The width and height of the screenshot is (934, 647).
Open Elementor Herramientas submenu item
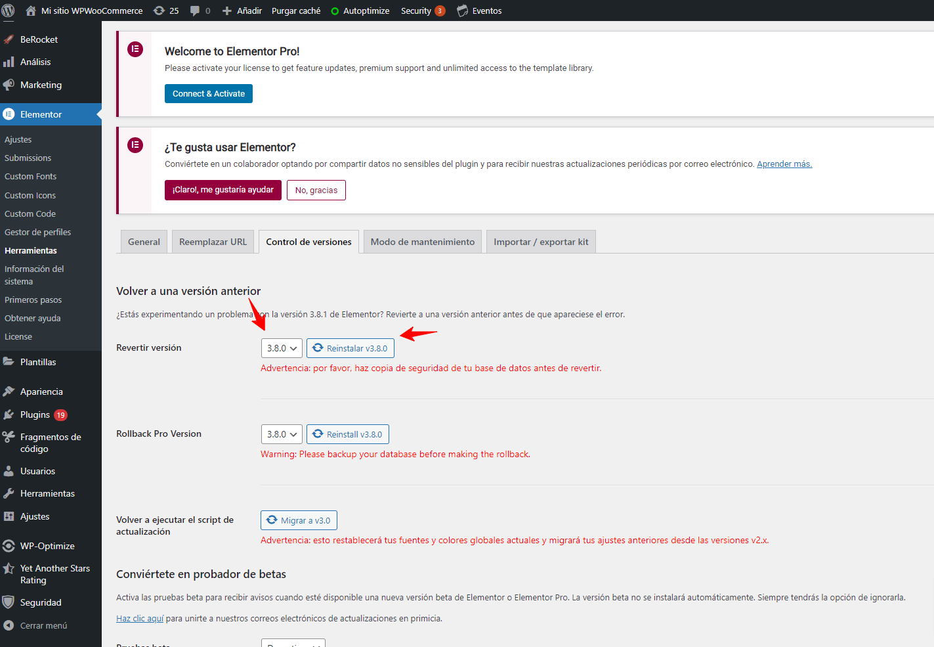pyautogui.click(x=31, y=250)
